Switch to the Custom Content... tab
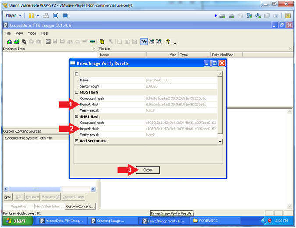Viewport: 296px width, 228px height. [x=80, y=206]
